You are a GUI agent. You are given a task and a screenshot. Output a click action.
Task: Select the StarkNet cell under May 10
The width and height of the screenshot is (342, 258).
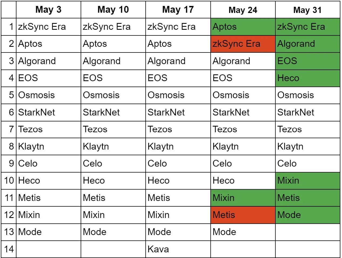[x=113, y=112]
